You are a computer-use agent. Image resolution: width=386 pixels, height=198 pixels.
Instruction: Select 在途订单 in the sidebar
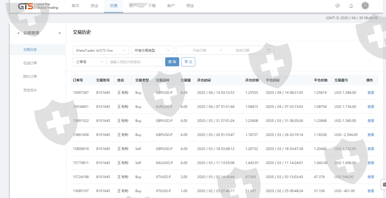(30, 63)
